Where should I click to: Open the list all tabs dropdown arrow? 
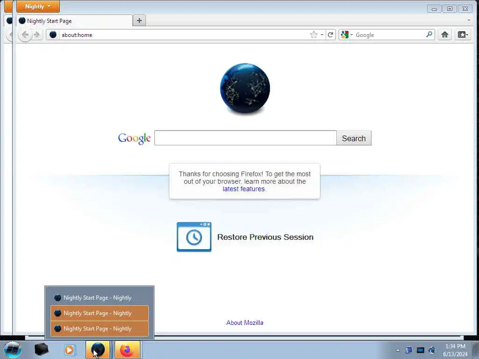point(469,20)
